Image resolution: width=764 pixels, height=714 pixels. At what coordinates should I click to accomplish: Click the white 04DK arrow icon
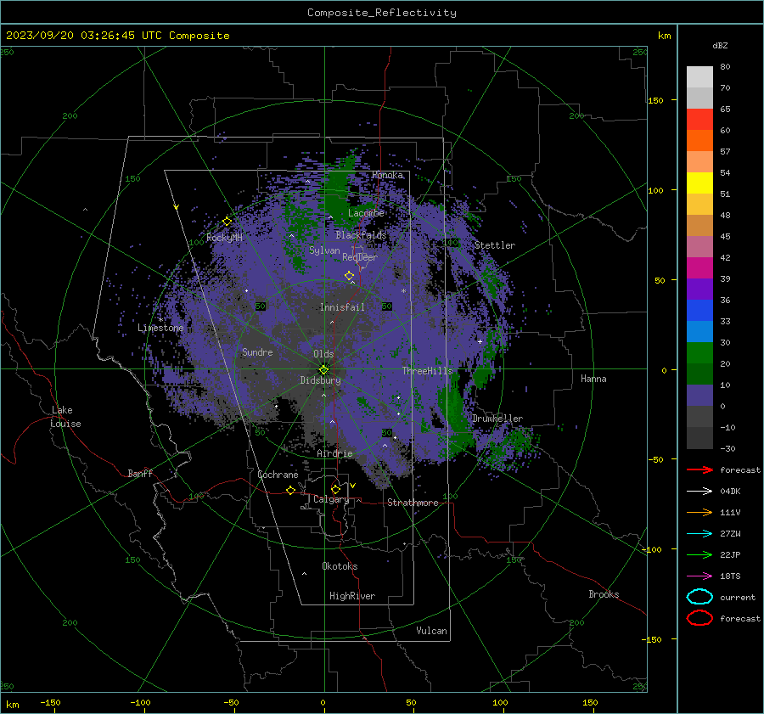(699, 491)
